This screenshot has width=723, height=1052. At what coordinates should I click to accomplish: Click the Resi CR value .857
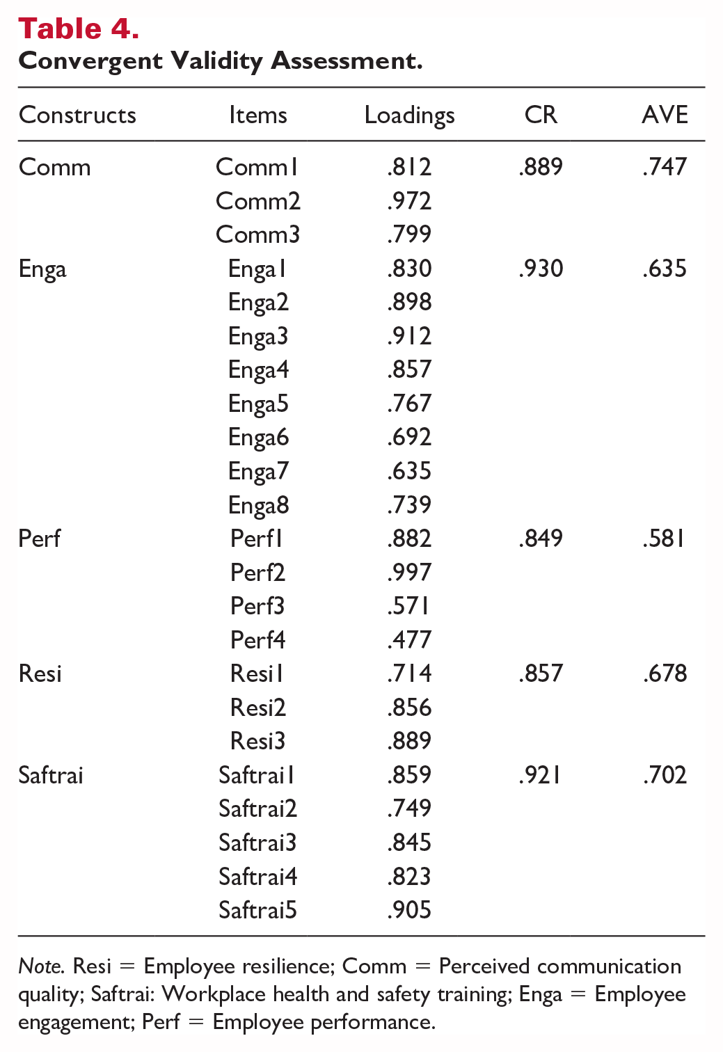click(x=541, y=674)
